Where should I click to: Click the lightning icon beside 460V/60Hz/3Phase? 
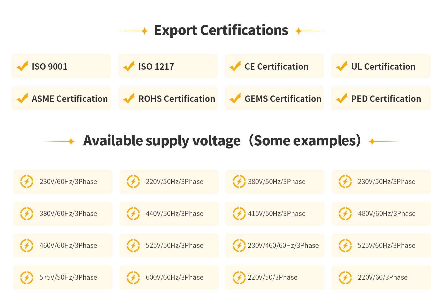[27, 246]
